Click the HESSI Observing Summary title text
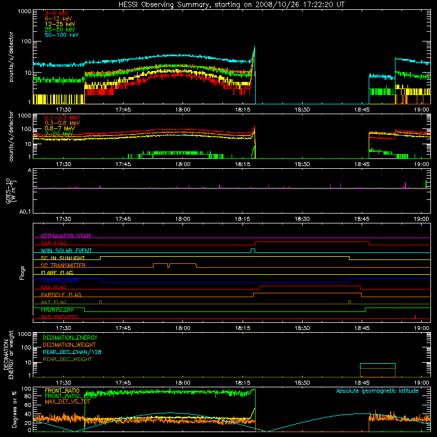 (x=231, y=4)
